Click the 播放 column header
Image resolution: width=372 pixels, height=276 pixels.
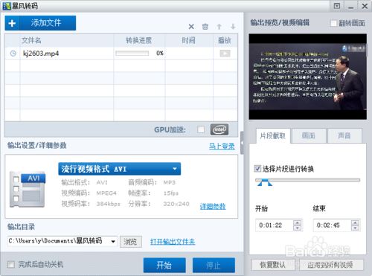click(225, 40)
